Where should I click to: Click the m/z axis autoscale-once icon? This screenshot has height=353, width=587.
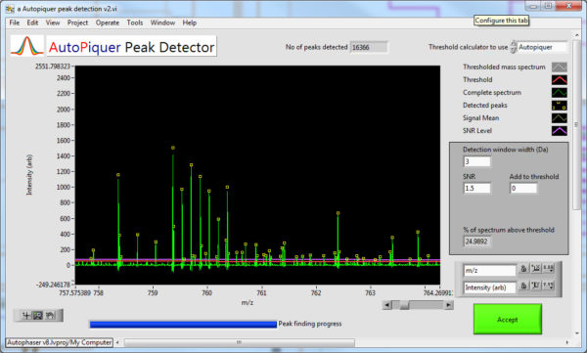coord(536,268)
